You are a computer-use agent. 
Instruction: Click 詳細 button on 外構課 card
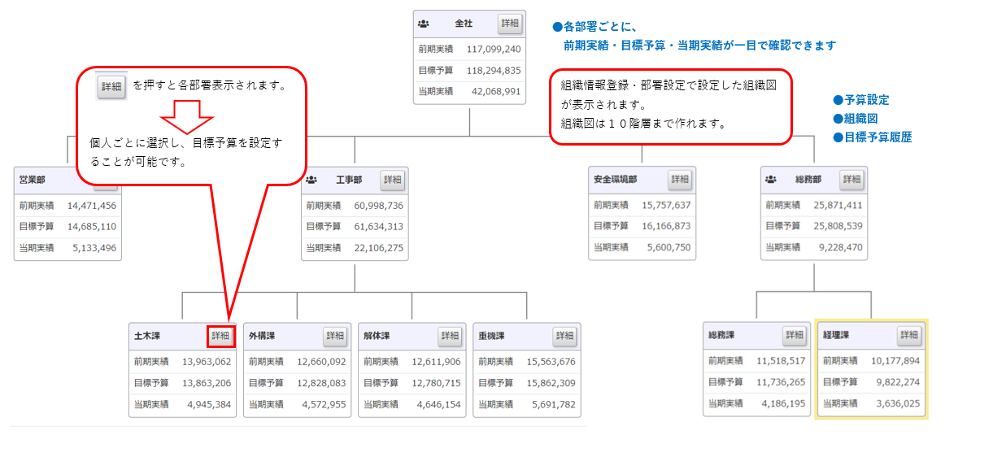pyautogui.click(x=335, y=336)
